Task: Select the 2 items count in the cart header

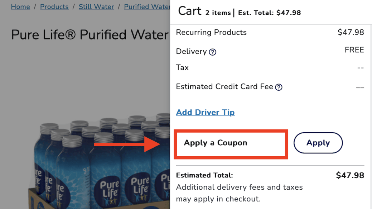Action: pos(218,13)
